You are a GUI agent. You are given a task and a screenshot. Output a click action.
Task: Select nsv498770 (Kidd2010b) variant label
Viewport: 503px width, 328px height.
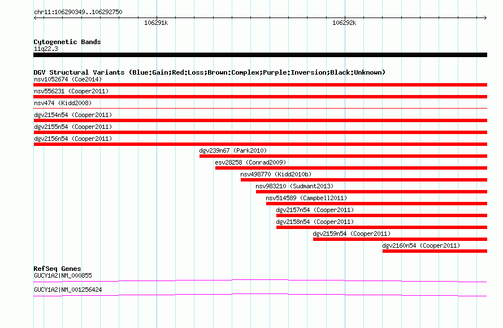pos(276,174)
